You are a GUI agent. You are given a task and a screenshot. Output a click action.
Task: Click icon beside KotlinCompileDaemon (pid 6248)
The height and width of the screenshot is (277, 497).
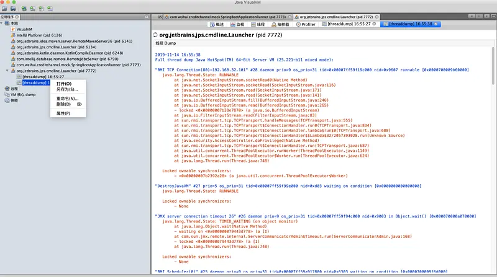click(x=13, y=53)
